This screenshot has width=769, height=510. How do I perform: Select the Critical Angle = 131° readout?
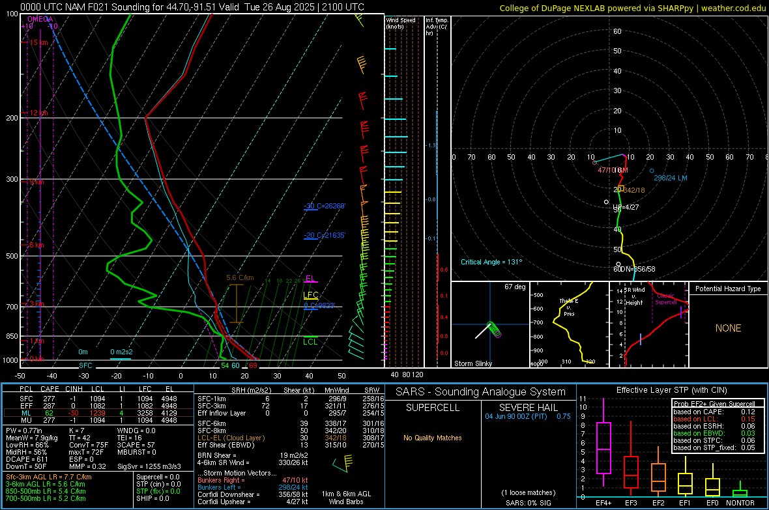(x=491, y=262)
